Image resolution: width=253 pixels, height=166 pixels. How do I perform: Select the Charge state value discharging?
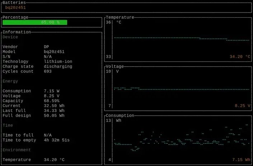tap(58, 66)
